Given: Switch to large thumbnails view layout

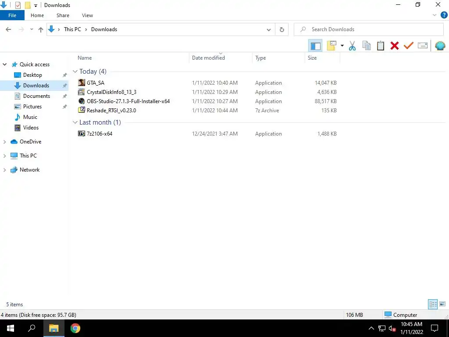Looking at the screenshot, I should pyautogui.click(x=442, y=304).
